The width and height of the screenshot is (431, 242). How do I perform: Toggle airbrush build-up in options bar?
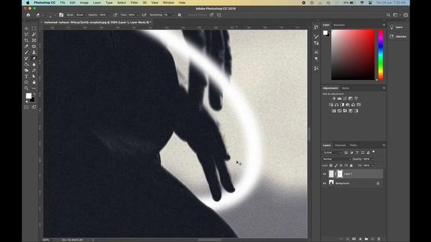click(x=144, y=15)
